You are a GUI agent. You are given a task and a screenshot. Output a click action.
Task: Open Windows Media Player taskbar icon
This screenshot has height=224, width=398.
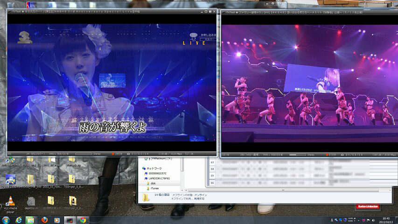(57, 220)
